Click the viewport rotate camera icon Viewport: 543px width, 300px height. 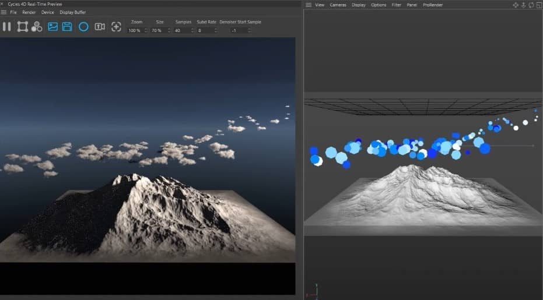(531, 5)
